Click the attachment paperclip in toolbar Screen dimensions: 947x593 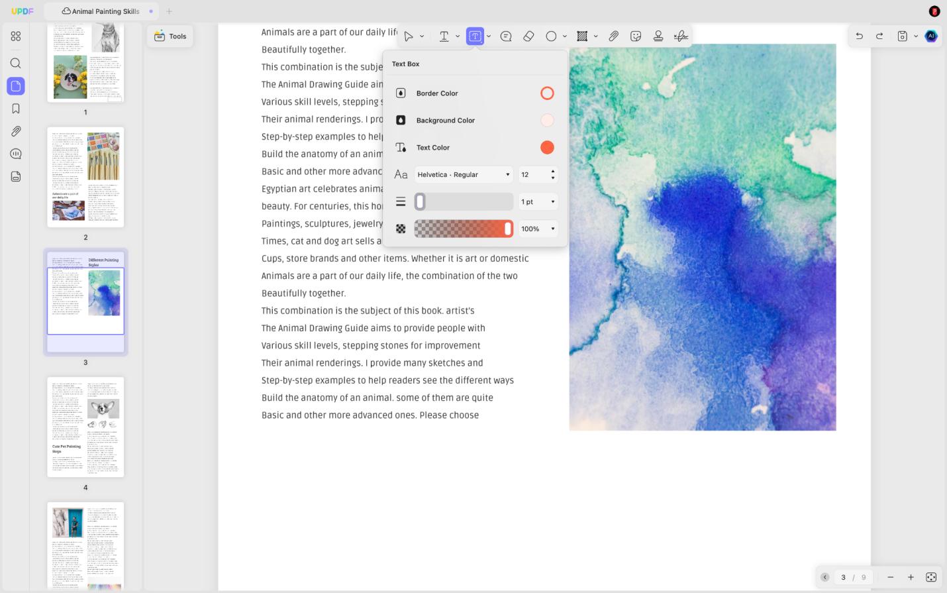click(x=614, y=36)
